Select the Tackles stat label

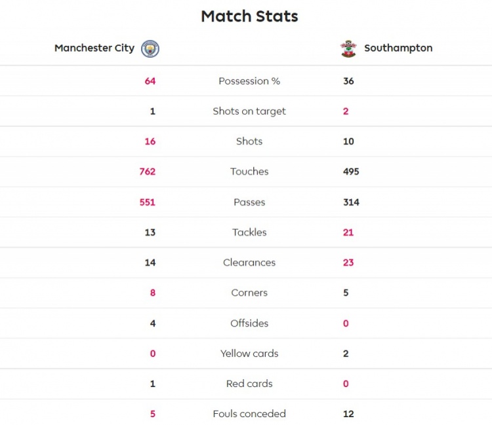249,232
